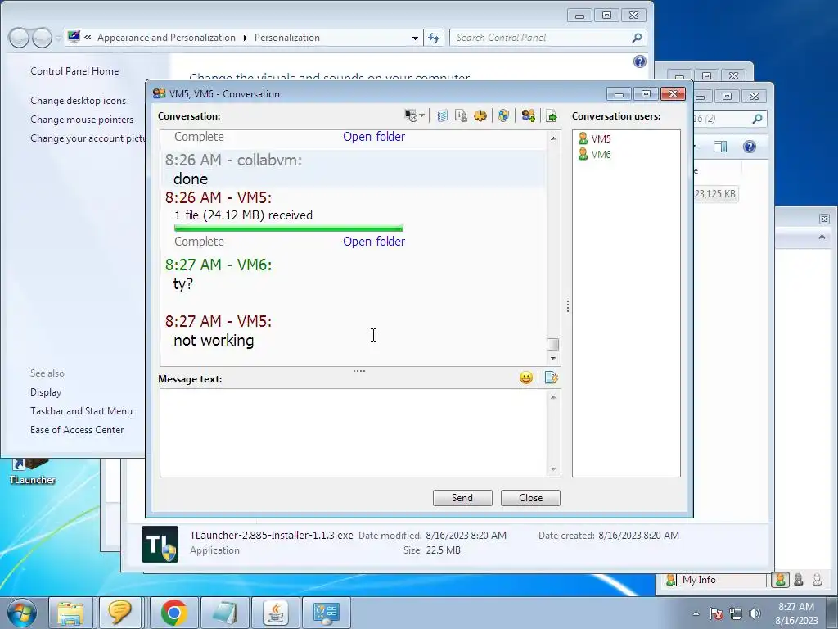
Task: Open Google Chrome from taskbar
Action: coord(173,613)
